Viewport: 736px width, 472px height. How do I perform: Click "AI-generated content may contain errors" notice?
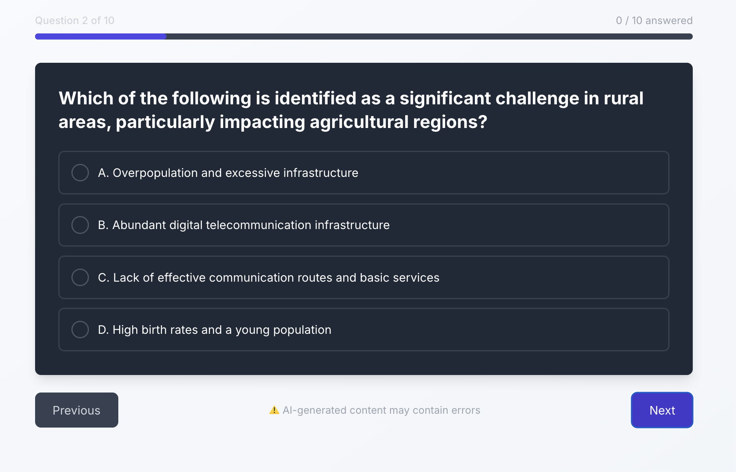[x=381, y=410]
